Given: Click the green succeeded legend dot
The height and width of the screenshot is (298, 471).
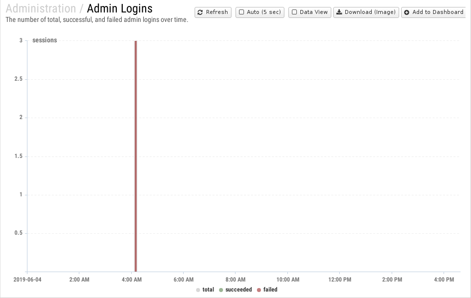Looking at the screenshot, I should 221,290.
